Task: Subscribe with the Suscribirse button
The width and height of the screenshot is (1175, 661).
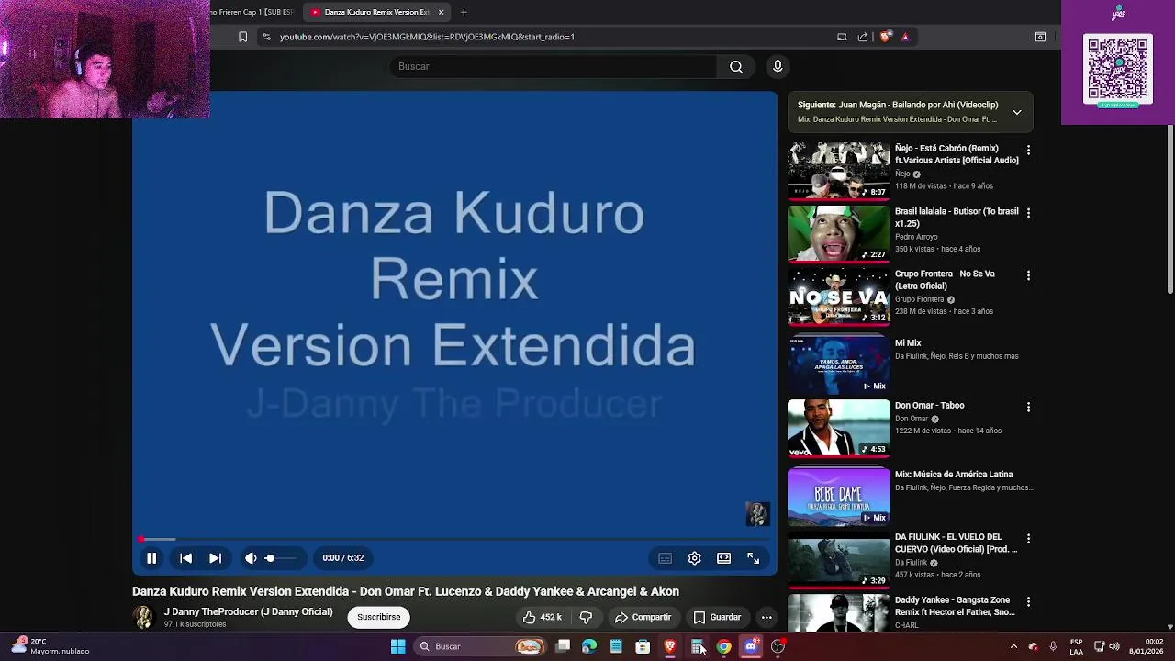Action: [x=379, y=617]
